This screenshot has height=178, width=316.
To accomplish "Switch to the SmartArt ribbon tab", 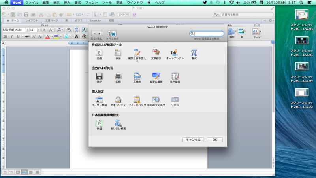I will [95, 21].
